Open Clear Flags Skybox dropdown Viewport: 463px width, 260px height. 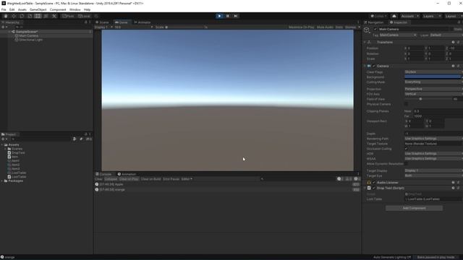click(433, 72)
